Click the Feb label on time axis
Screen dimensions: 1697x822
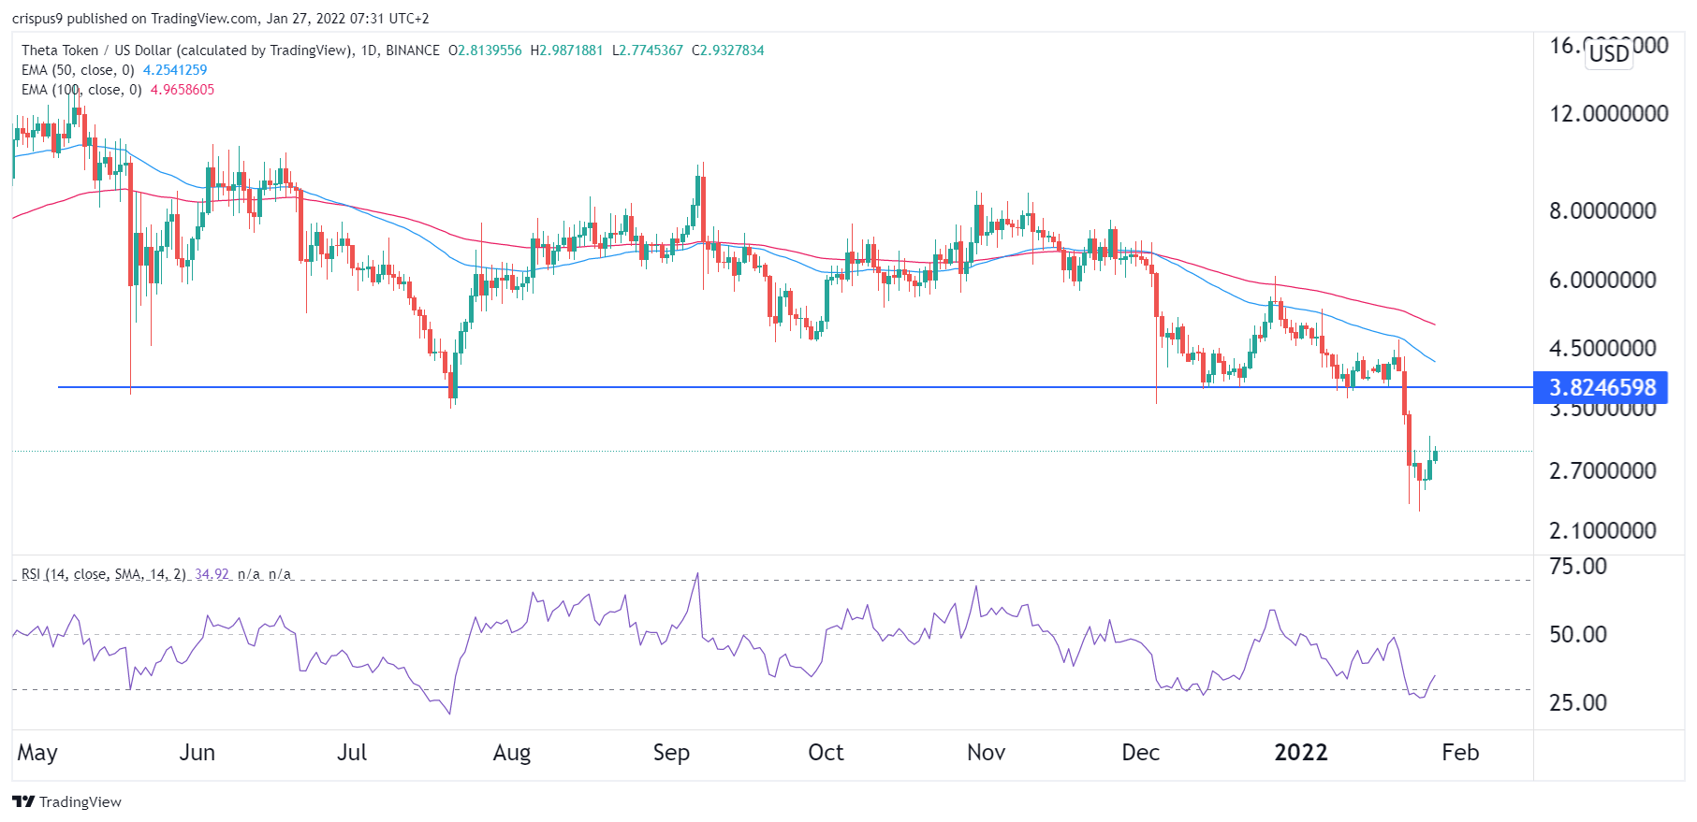coord(1459,753)
